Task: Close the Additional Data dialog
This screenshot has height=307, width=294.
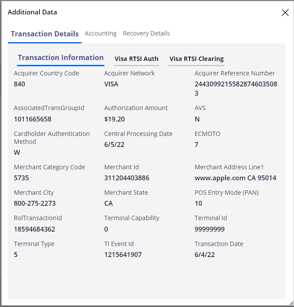Action: [x=285, y=13]
